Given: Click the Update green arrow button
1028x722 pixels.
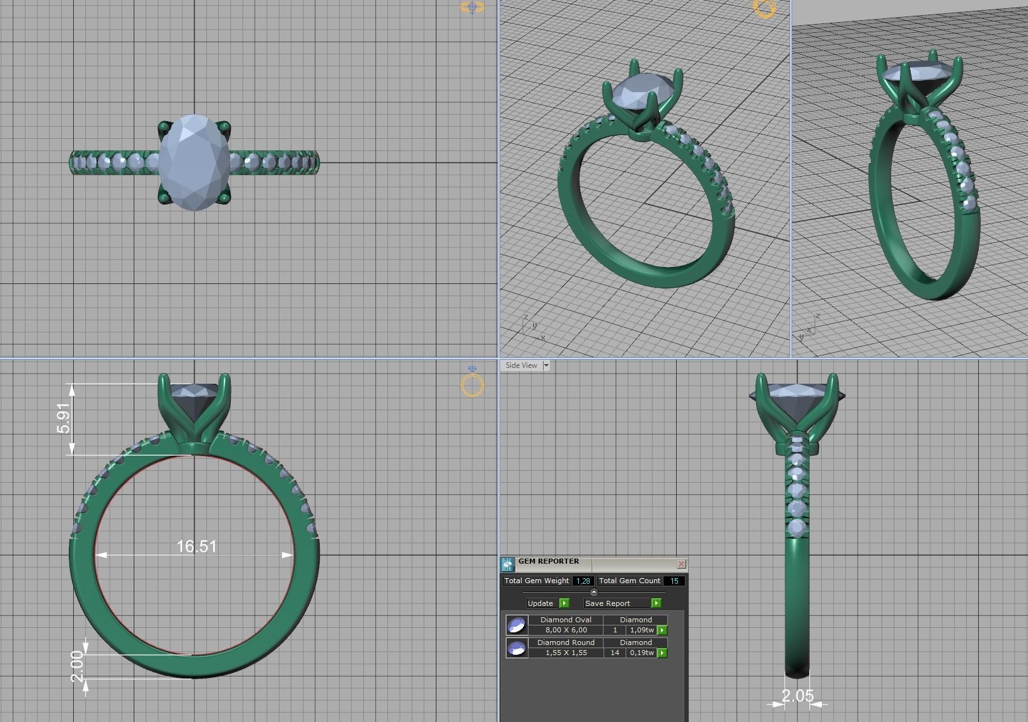Looking at the screenshot, I should [x=564, y=603].
